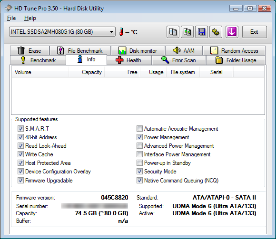Toggle the Advanced Power Management checkbox
276x239 pixels.
click(139, 146)
